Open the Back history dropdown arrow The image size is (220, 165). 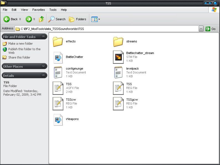pos(20,19)
